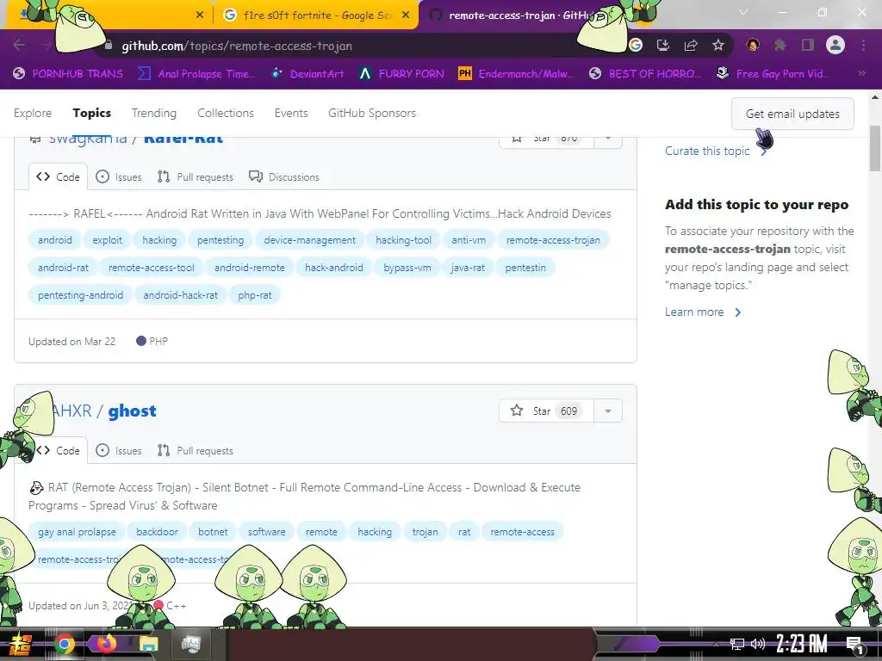882x661 pixels.
Task: Open Firefox from the taskbar
Action: pos(106,644)
